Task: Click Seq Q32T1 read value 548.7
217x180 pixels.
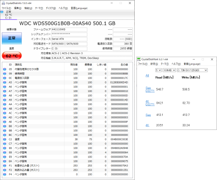Action: tap(160, 89)
